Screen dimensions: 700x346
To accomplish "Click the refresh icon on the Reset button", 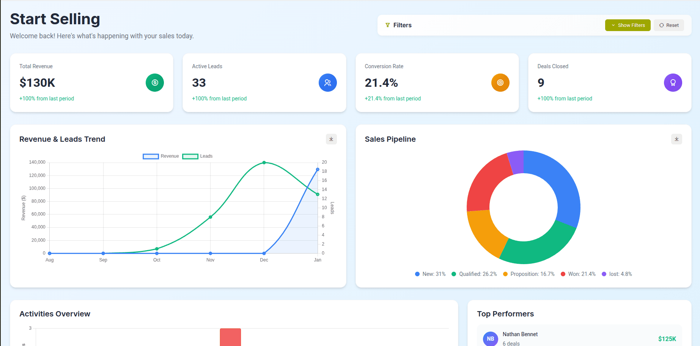I will [x=661, y=25].
